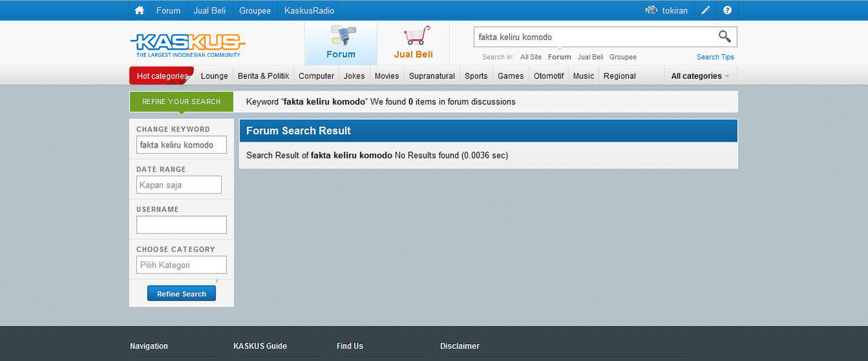The image size is (868, 361).
Task: Open the tokiran user avatar
Action: [652, 10]
